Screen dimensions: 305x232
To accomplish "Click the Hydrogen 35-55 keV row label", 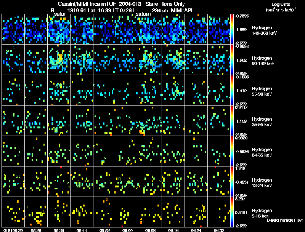I will point(262,122).
